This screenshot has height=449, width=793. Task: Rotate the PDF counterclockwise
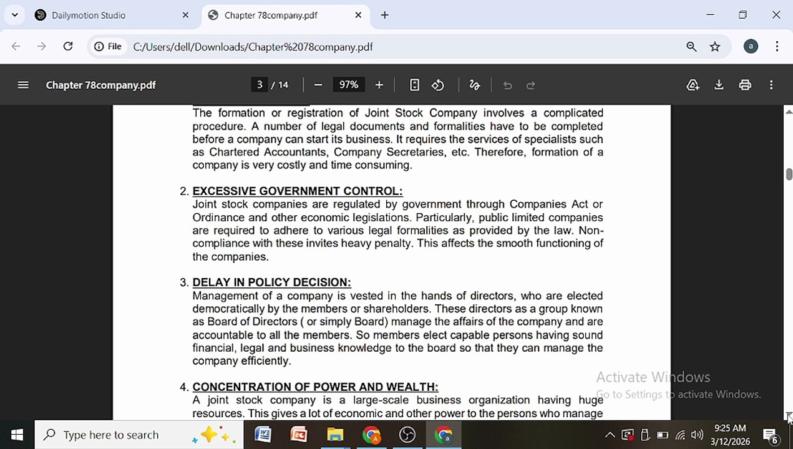click(x=438, y=85)
